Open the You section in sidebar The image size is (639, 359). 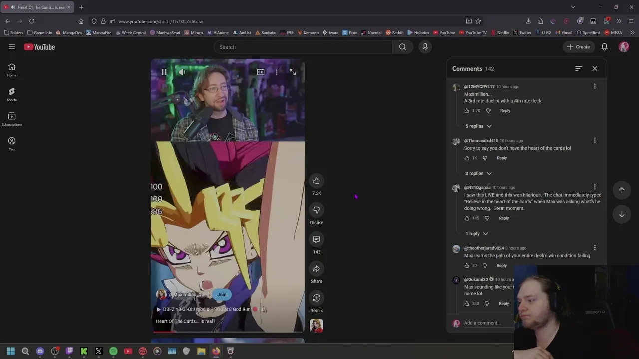click(12, 143)
